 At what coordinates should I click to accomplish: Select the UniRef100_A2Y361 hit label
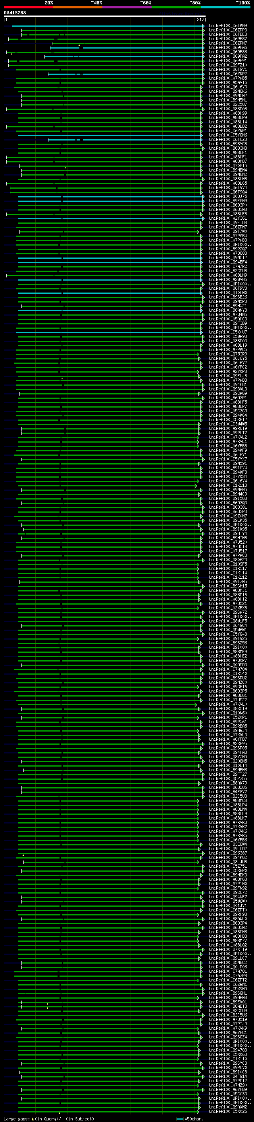(x=228, y=218)
